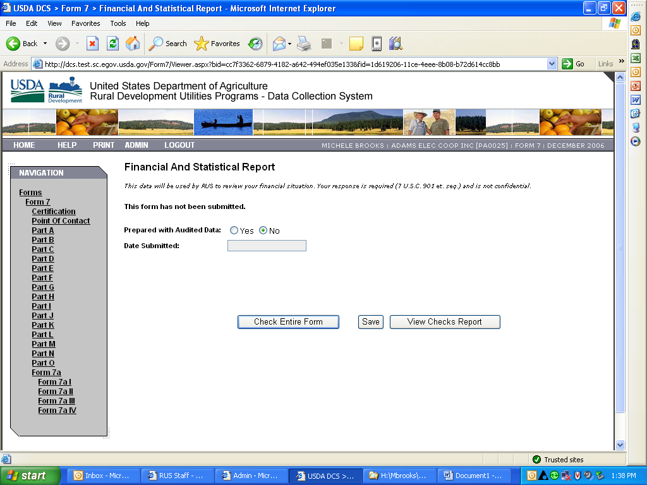647x485 pixels.
Task: Open PowerPoint from the Office shortcut bar
Action: (636, 86)
